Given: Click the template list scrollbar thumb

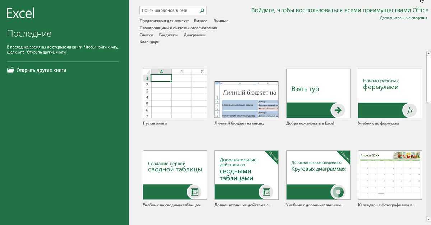Looking at the screenshot, I should coord(428,79).
